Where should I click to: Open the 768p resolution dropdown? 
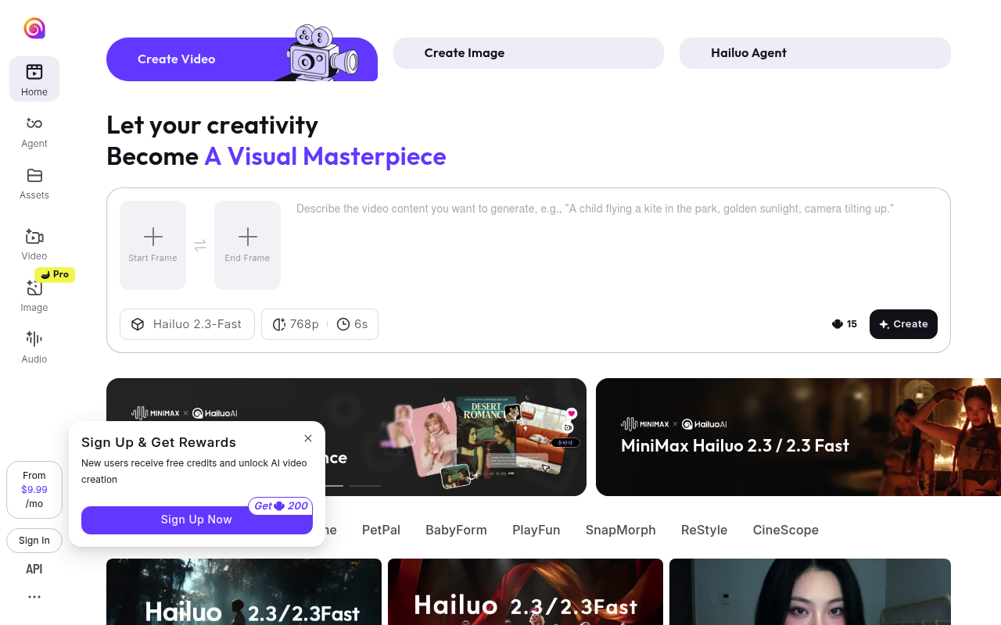click(x=296, y=324)
